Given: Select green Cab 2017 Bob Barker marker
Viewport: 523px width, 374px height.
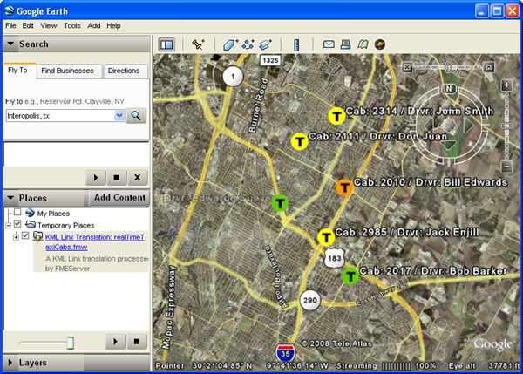Looking at the screenshot, I should (x=350, y=275).
